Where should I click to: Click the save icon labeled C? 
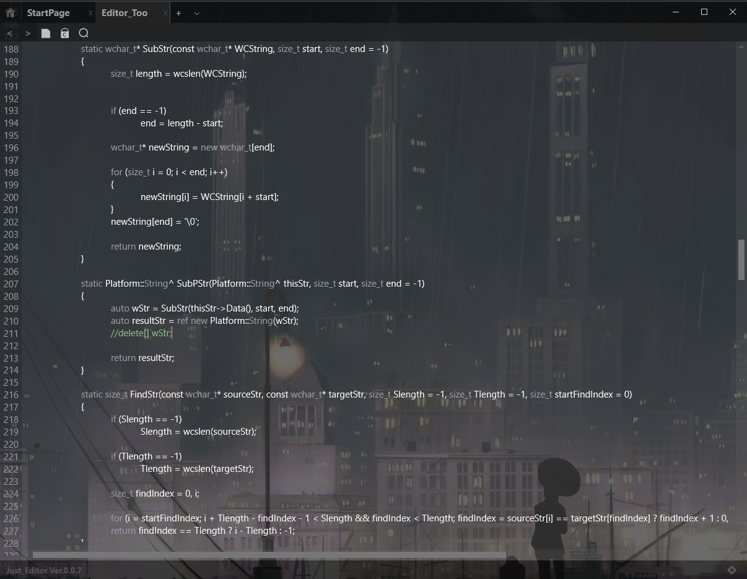coord(64,33)
